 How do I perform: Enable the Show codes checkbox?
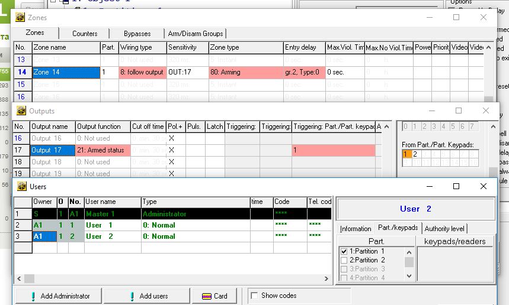click(255, 296)
